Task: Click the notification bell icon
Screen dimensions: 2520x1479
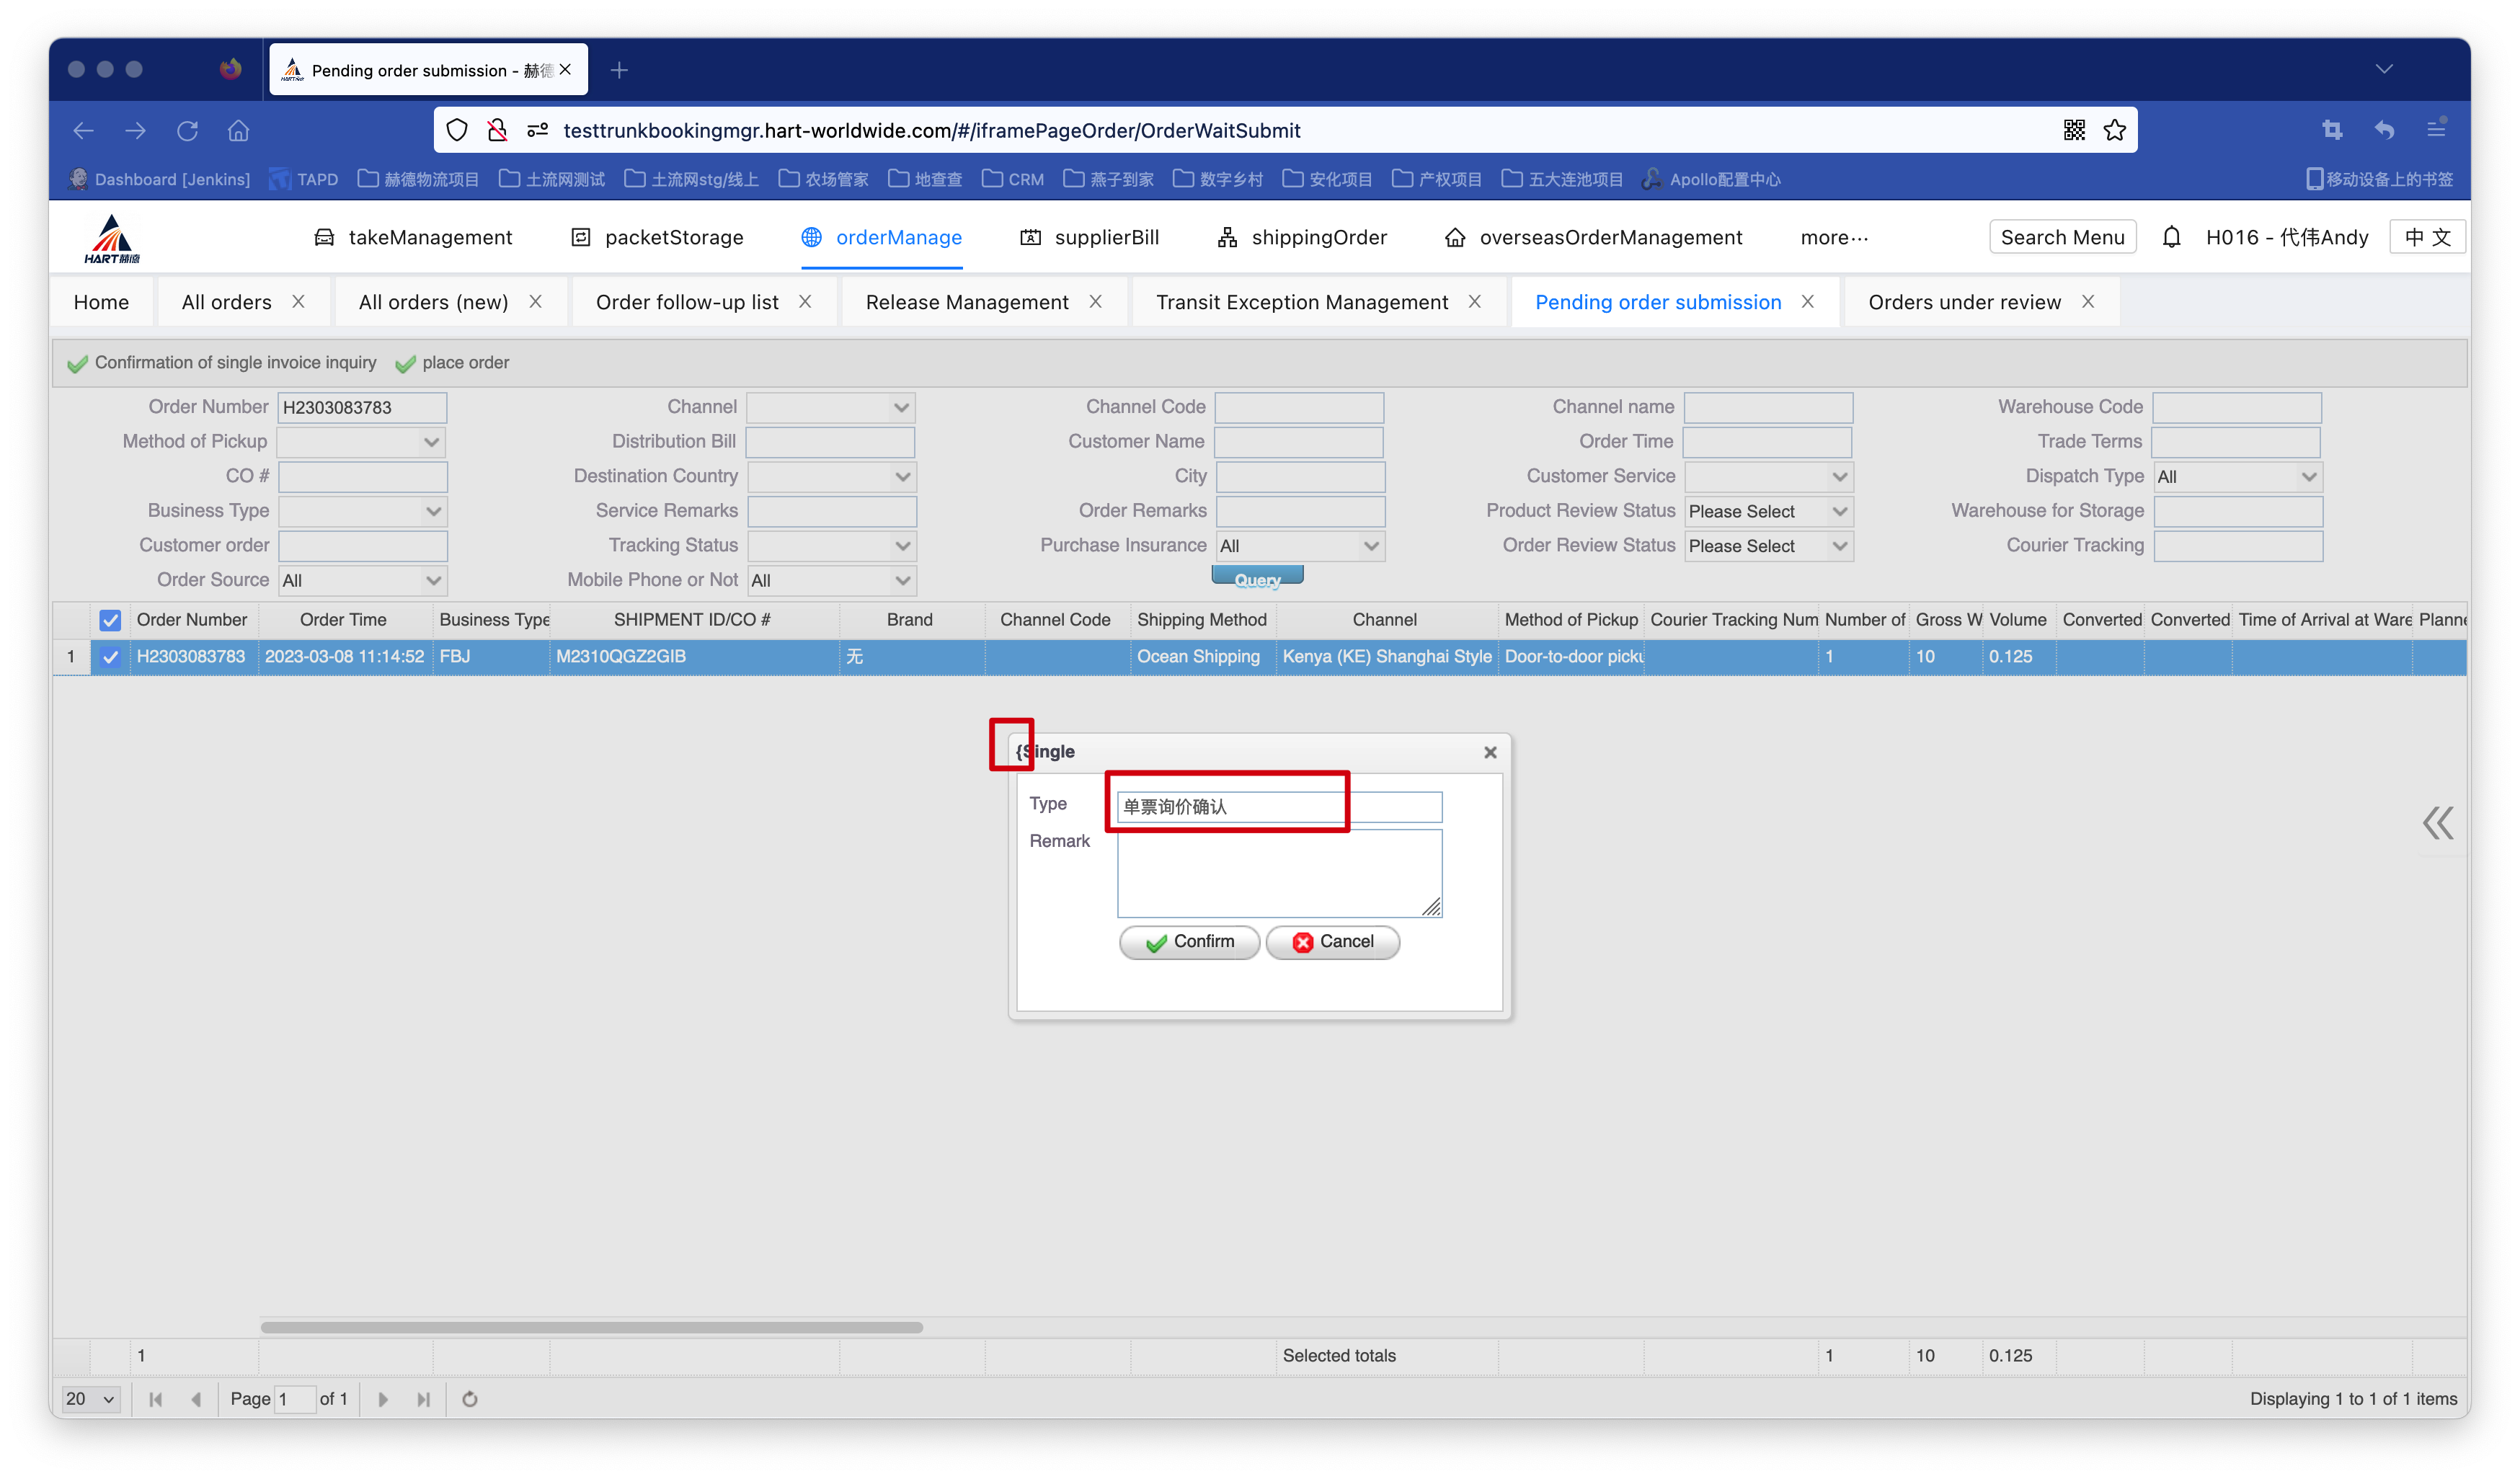Action: pyautogui.click(x=2171, y=237)
